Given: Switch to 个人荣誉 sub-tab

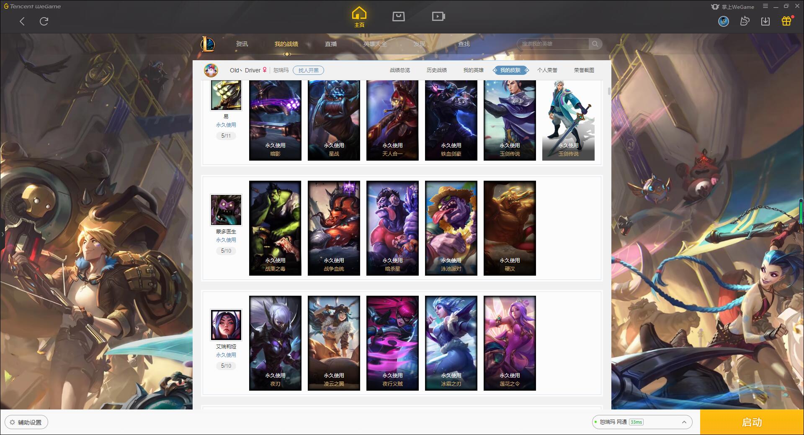Looking at the screenshot, I should tap(547, 70).
